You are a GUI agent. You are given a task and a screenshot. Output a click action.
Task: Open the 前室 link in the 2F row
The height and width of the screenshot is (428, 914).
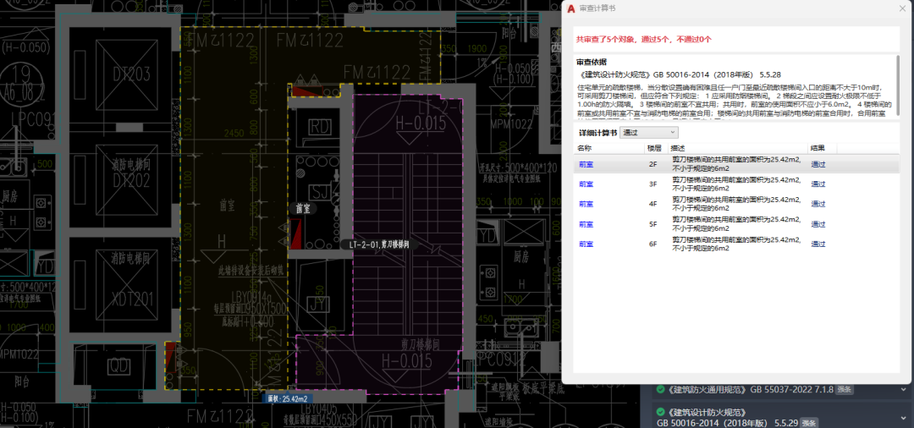[x=586, y=164]
